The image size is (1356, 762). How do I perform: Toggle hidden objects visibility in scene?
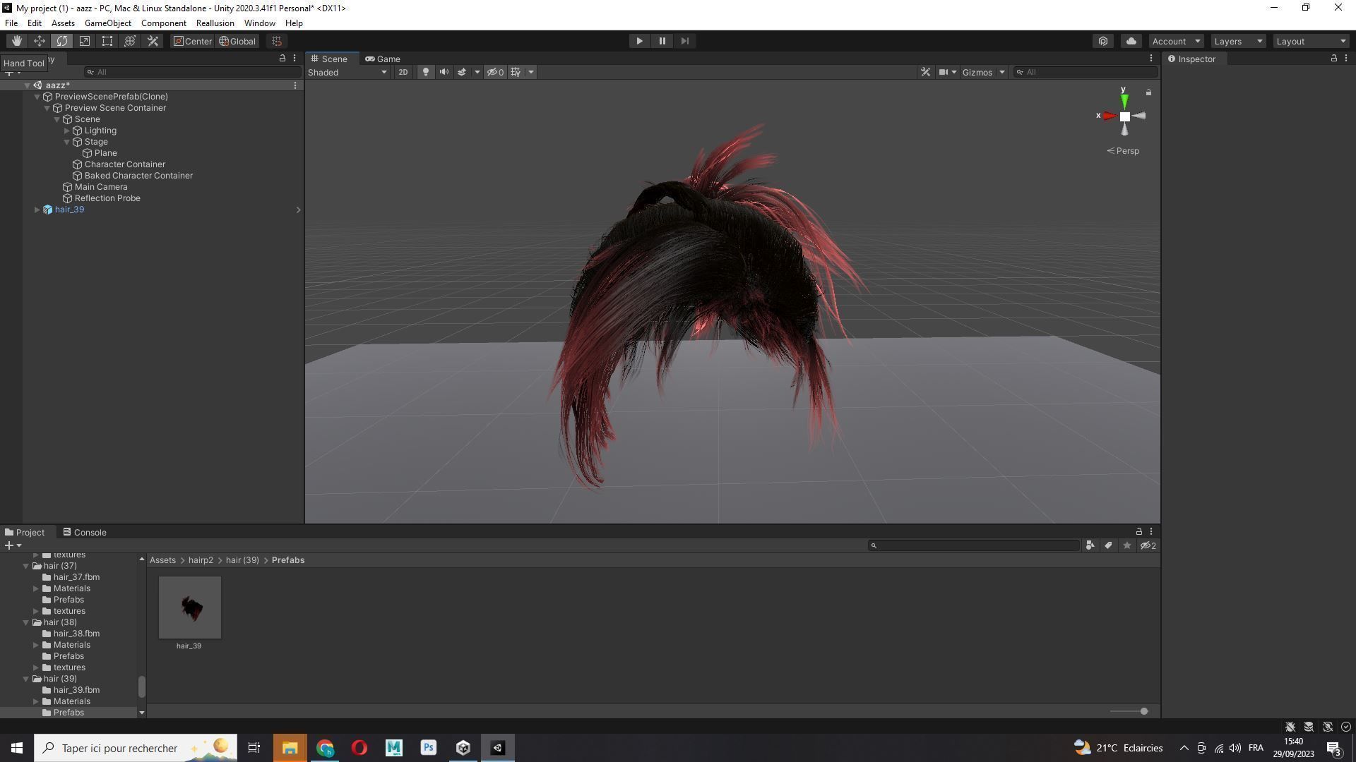495,72
